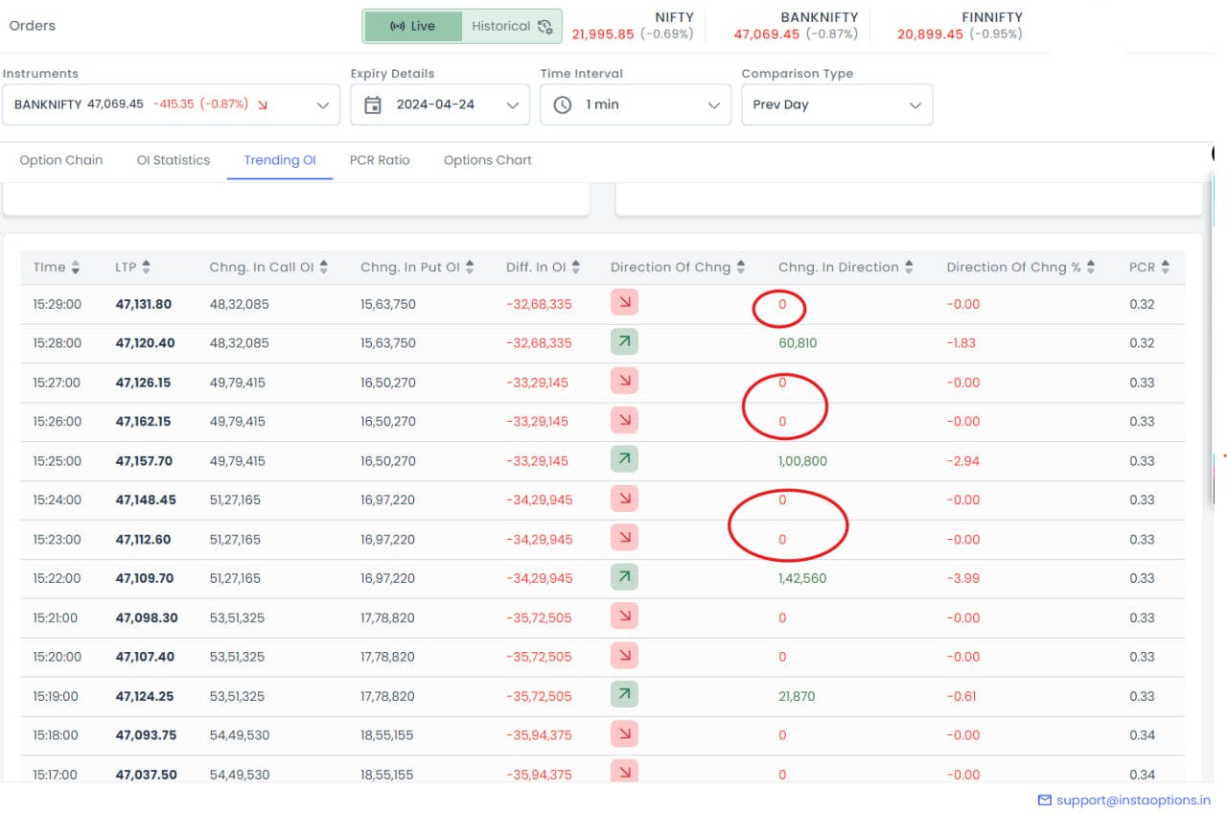Click the LTP value 47,107.40

pos(145,658)
